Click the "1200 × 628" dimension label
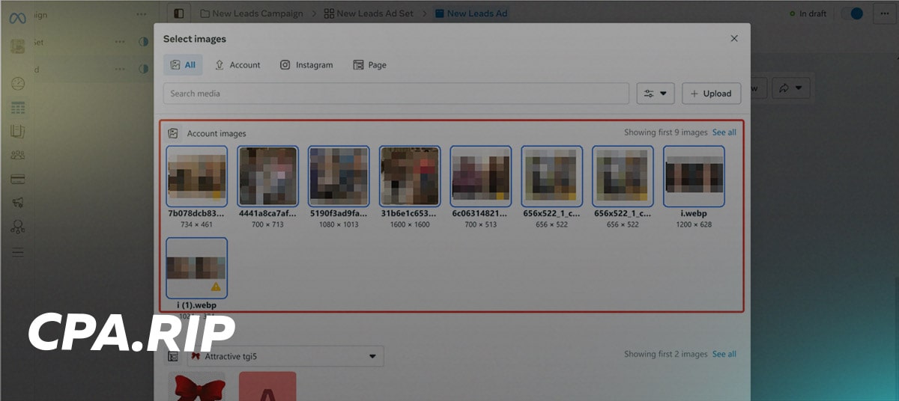 click(x=694, y=224)
